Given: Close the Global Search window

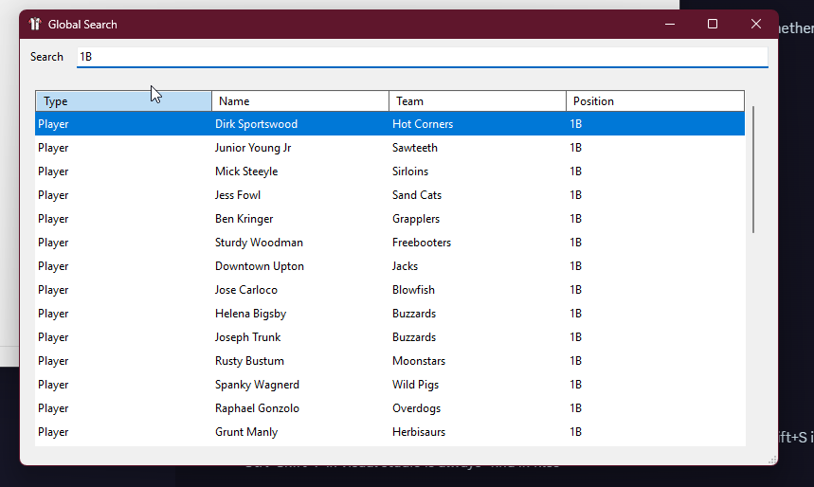Looking at the screenshot, I should click(756, 25).
